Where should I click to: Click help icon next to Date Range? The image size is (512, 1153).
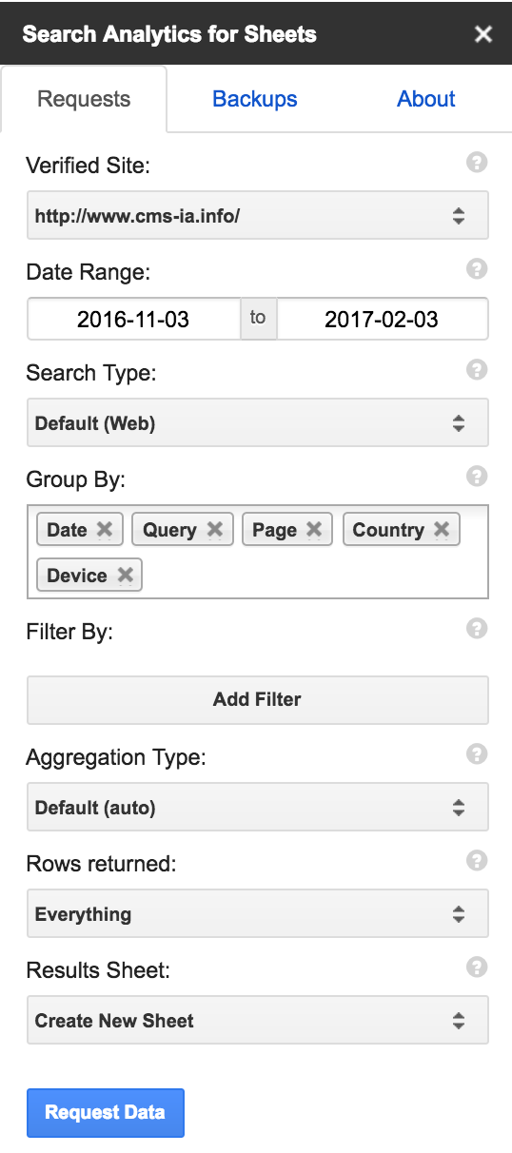pyautogui.click(x=477, y=269)
